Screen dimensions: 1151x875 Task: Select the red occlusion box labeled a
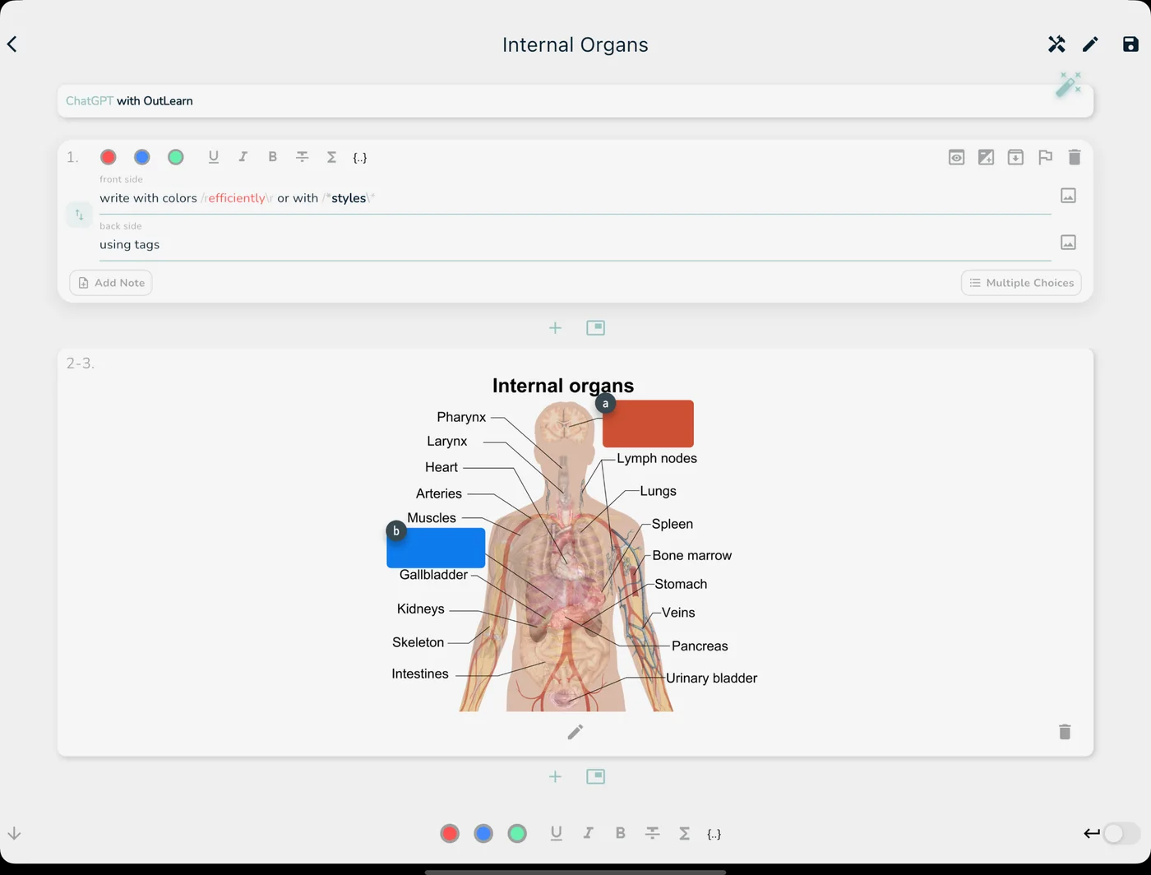point(648,424)
